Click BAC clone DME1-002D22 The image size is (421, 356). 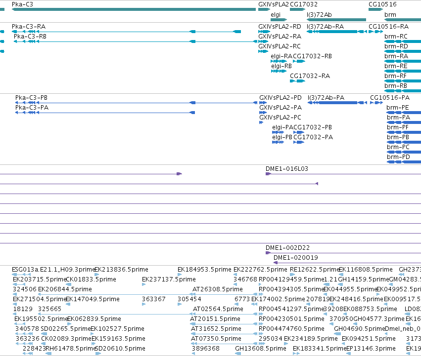tap(343, 253)
